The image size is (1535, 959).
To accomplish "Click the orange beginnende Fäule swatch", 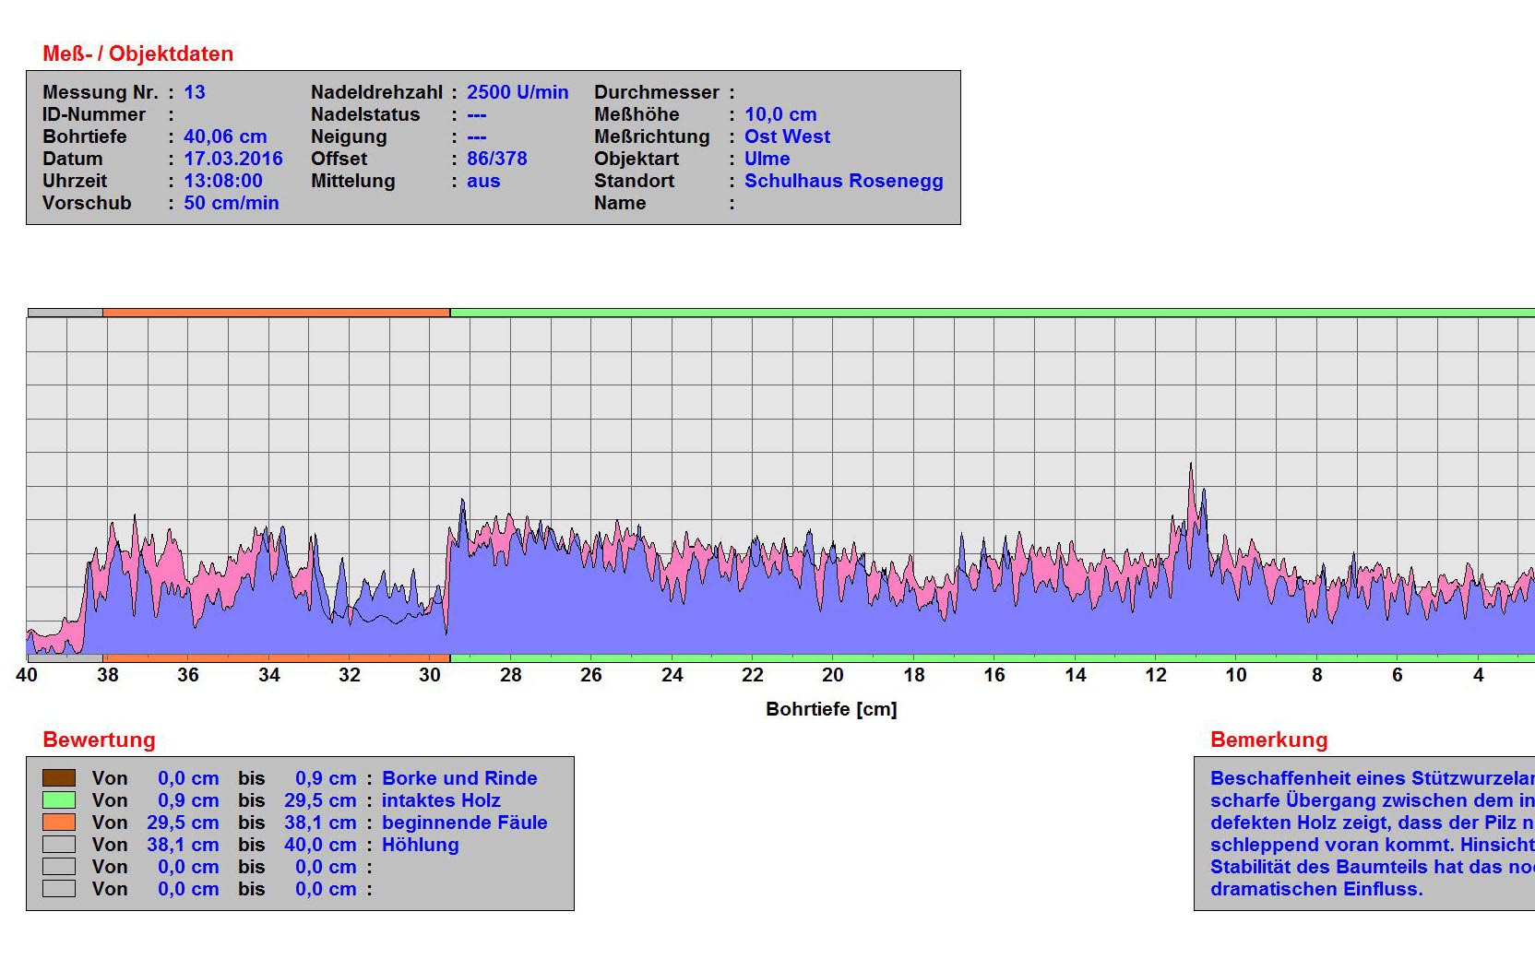I will tap(59, 823).
